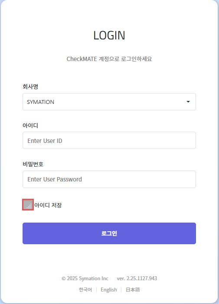Click the 회사명 field label
The width and height of the screenshot is (219, 304).
tap(30, 87)
